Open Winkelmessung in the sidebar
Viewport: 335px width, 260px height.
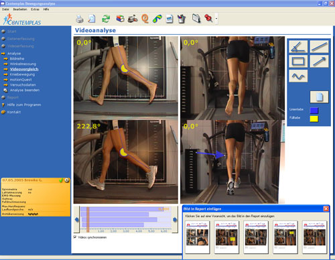[23, 64]
